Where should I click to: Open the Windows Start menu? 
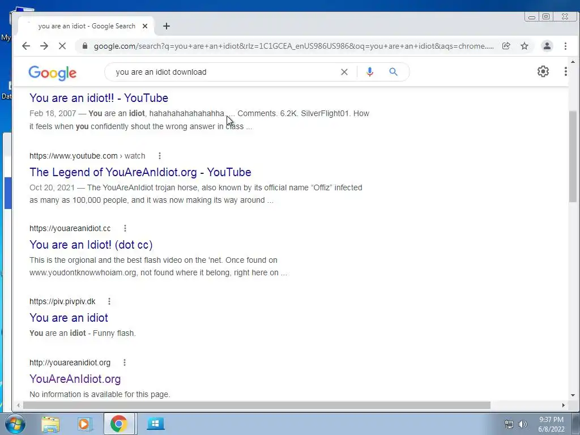pos(15,424)
